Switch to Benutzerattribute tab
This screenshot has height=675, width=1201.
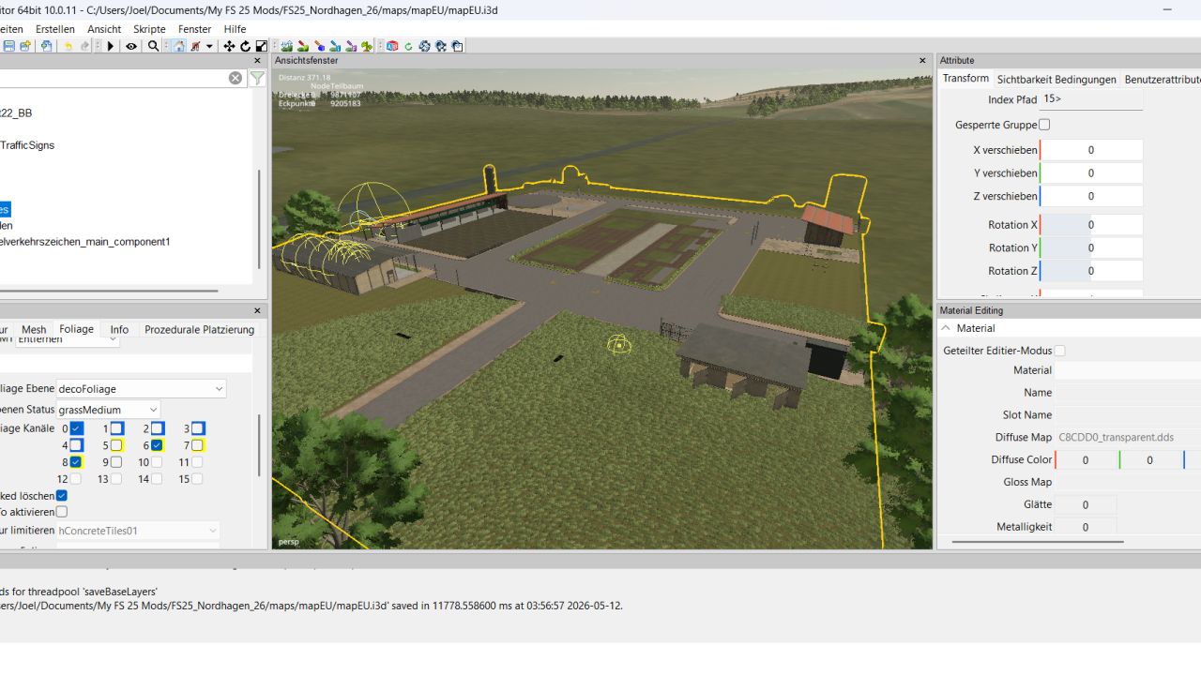[x=1163, y=79]
